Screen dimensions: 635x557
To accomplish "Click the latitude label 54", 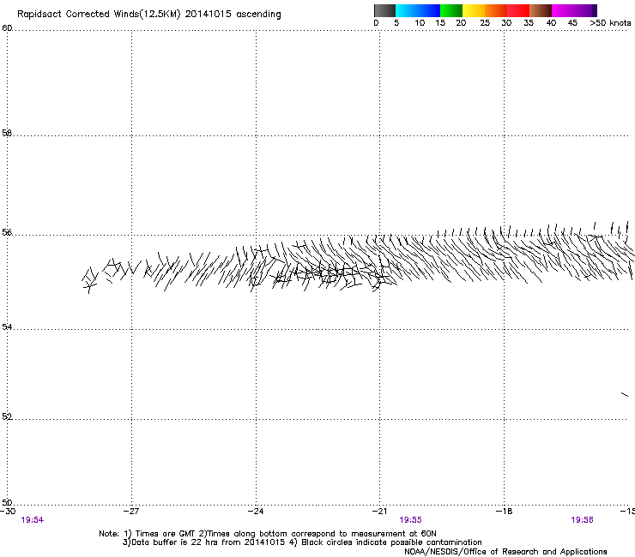I will tap(7, 326).
